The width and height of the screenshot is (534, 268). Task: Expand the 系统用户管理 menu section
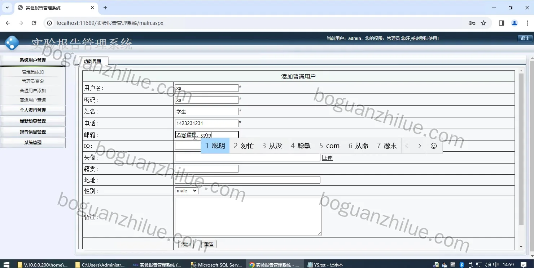33,60
